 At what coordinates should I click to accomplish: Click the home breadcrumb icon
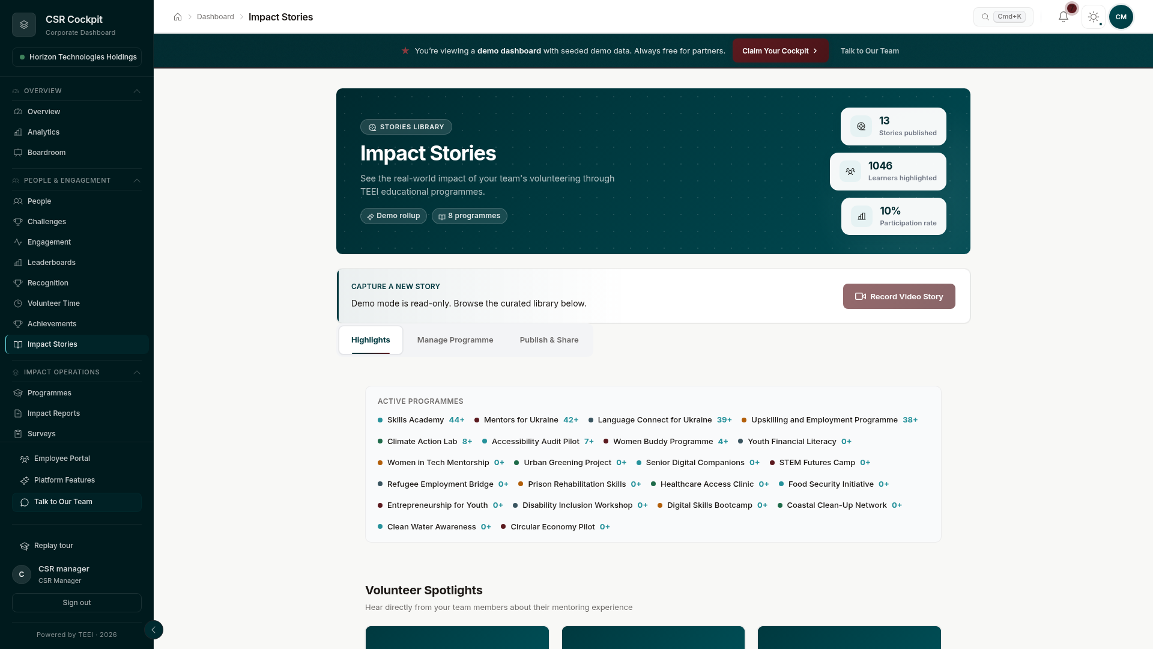pyautogui.click(x=178, y=17)
